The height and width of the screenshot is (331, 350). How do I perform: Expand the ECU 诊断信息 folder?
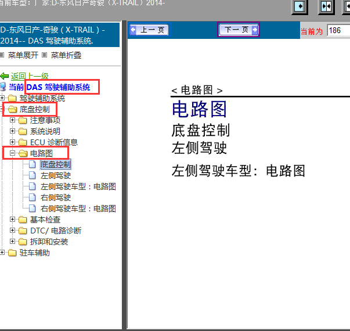13,142
